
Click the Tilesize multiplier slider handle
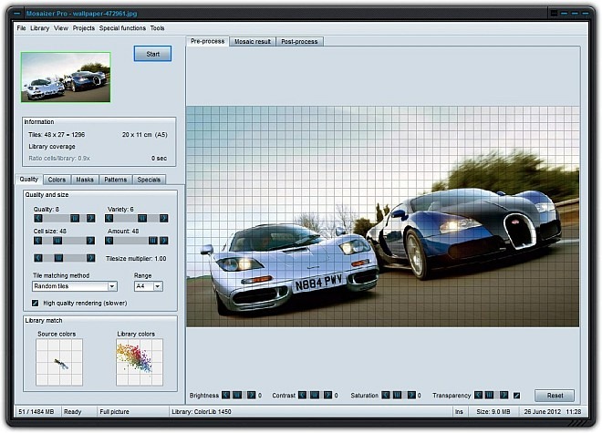(58, 258)
